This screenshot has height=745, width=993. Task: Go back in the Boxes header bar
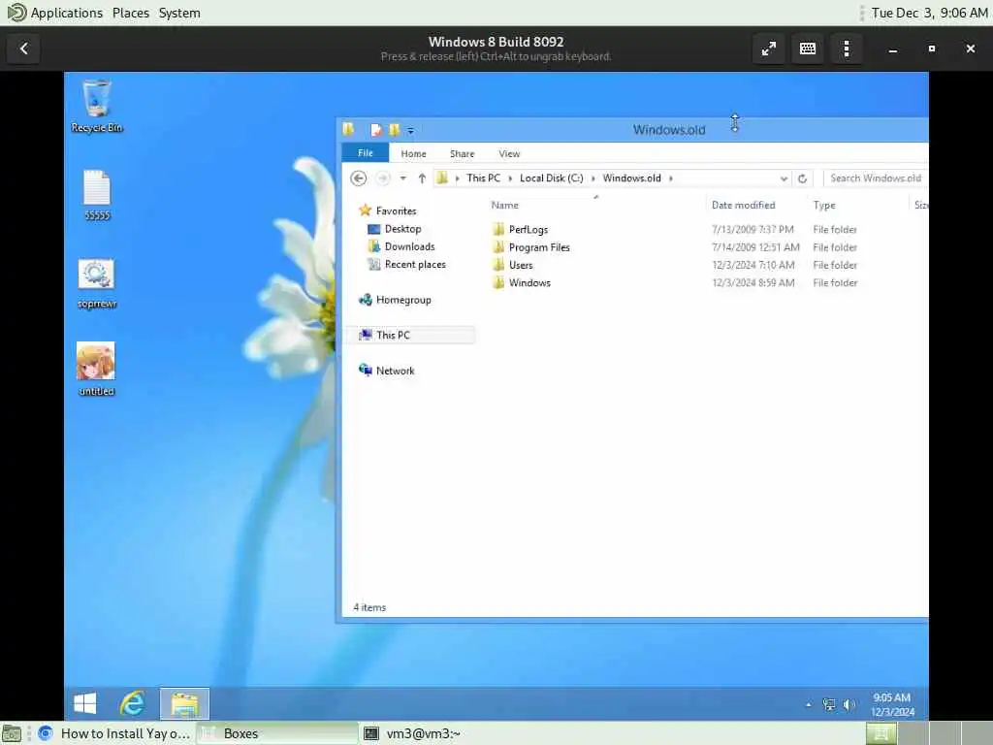point(23,49)
